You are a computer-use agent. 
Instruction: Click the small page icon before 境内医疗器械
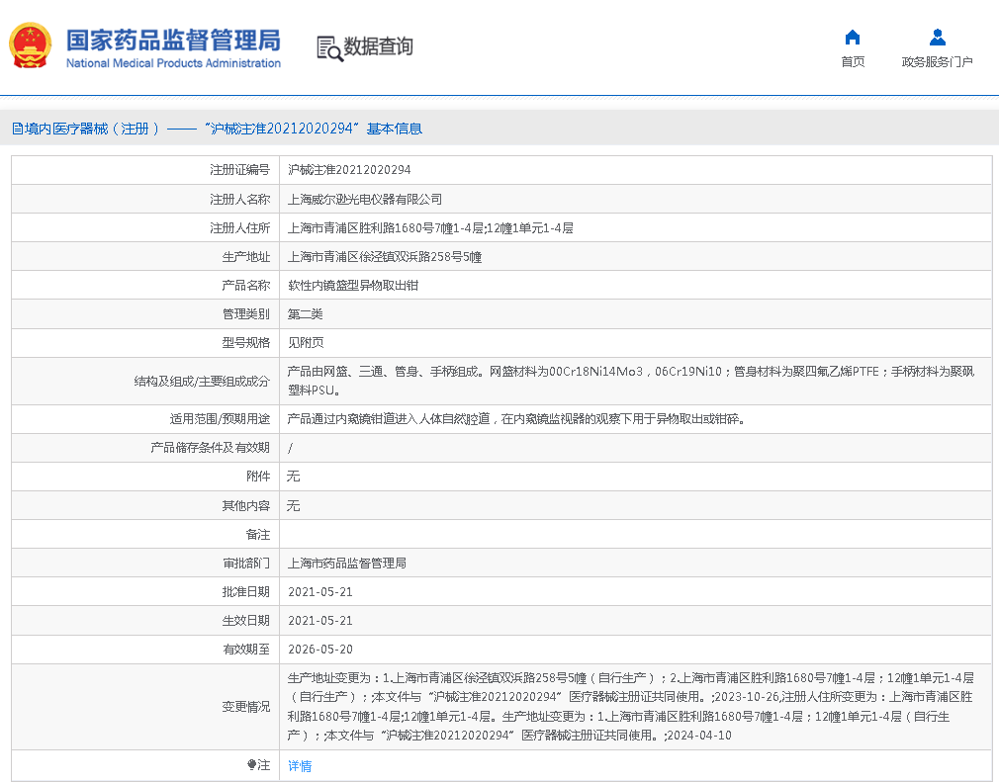pyautogui.click(x=17, y=129)
